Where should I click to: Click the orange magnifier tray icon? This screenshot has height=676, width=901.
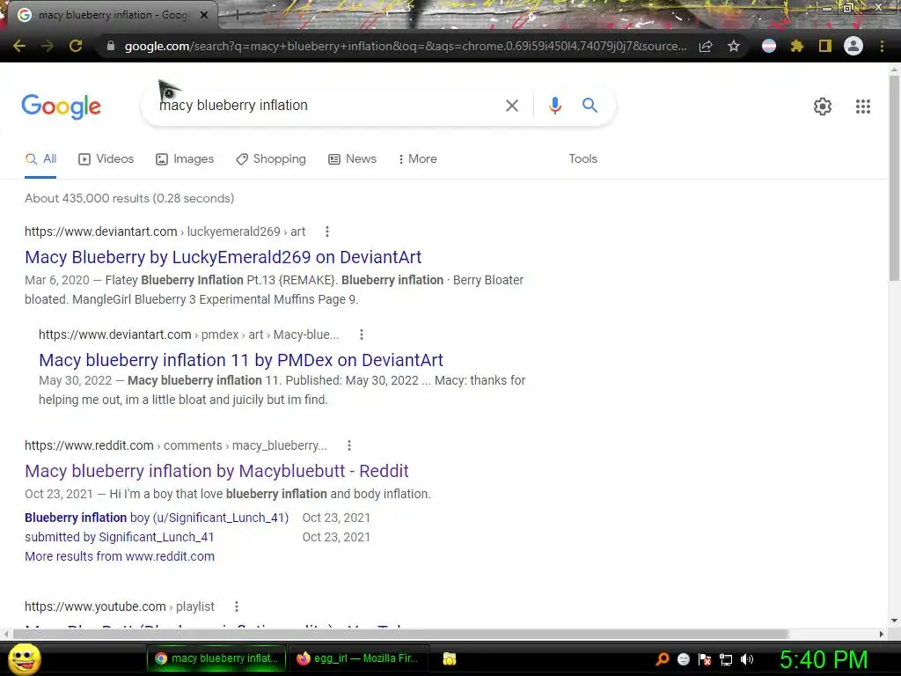662,659
